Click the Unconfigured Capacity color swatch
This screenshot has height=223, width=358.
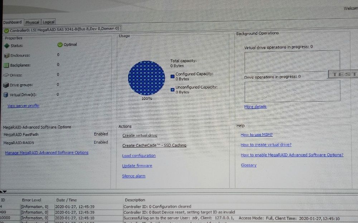pos(173,90)
